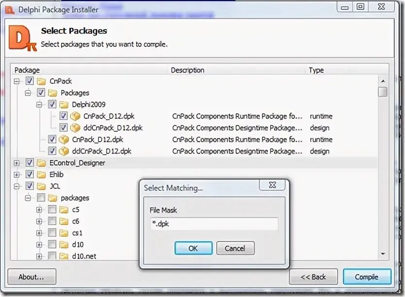Uncheck the CnPack checkbox
405x297 pixels.
[30, 81]
